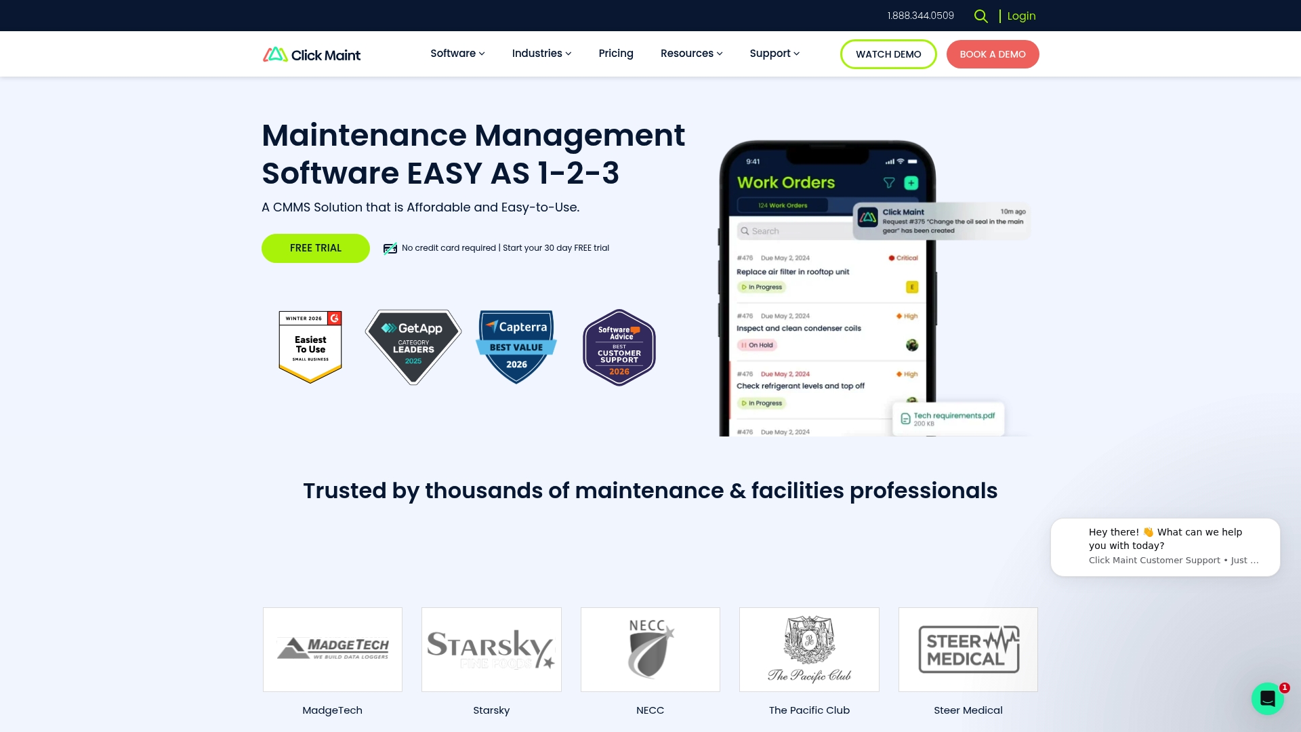Start the FREE TRIAL

click(x=316, y=248)
